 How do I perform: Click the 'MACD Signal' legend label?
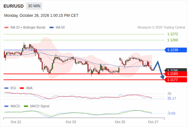point(40,106)
